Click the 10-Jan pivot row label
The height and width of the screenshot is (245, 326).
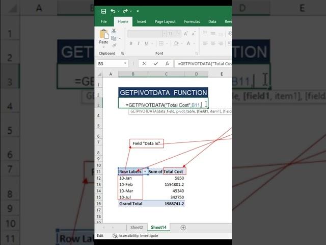click(126, 178)
